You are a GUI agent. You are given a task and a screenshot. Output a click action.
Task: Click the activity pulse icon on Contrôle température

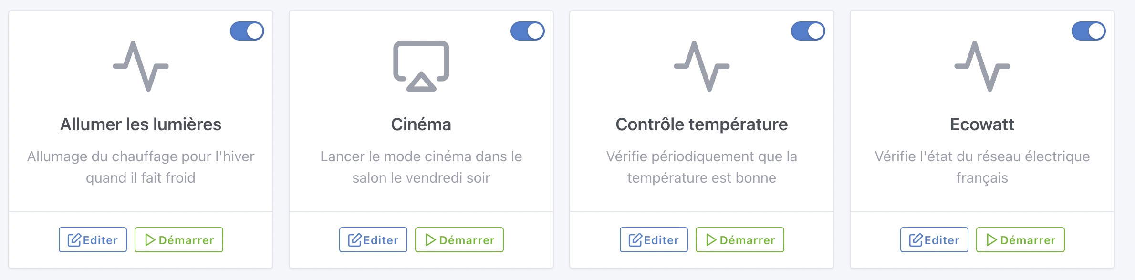click(x=701, y=66)
